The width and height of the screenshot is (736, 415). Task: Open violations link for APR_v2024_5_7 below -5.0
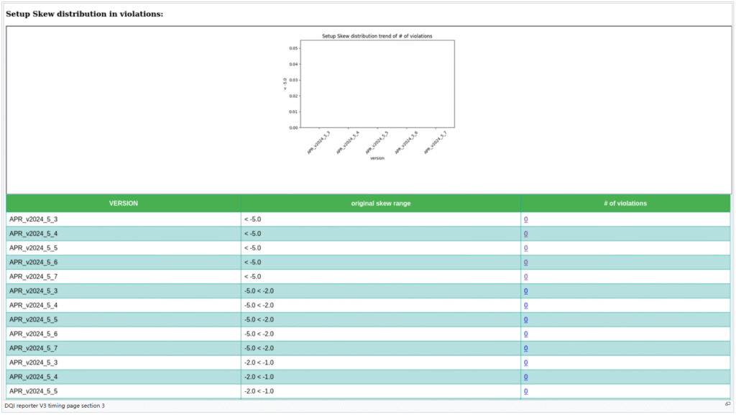pyautogui.click(x=525, y=277)
